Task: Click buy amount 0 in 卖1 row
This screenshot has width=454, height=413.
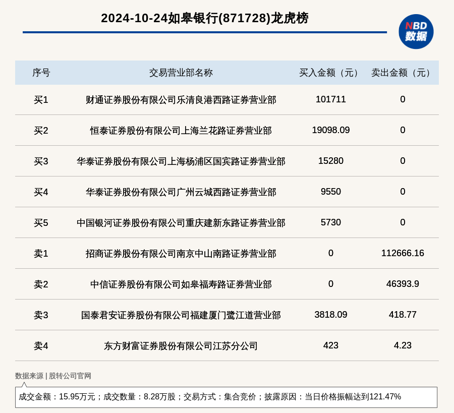Action: (330, 253)
